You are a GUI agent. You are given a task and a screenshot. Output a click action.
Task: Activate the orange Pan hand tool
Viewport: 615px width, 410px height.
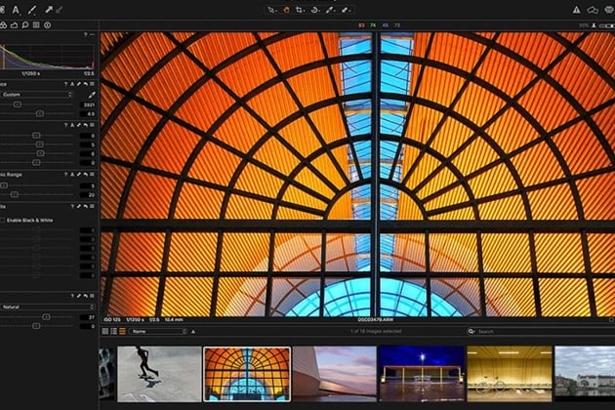286,10
